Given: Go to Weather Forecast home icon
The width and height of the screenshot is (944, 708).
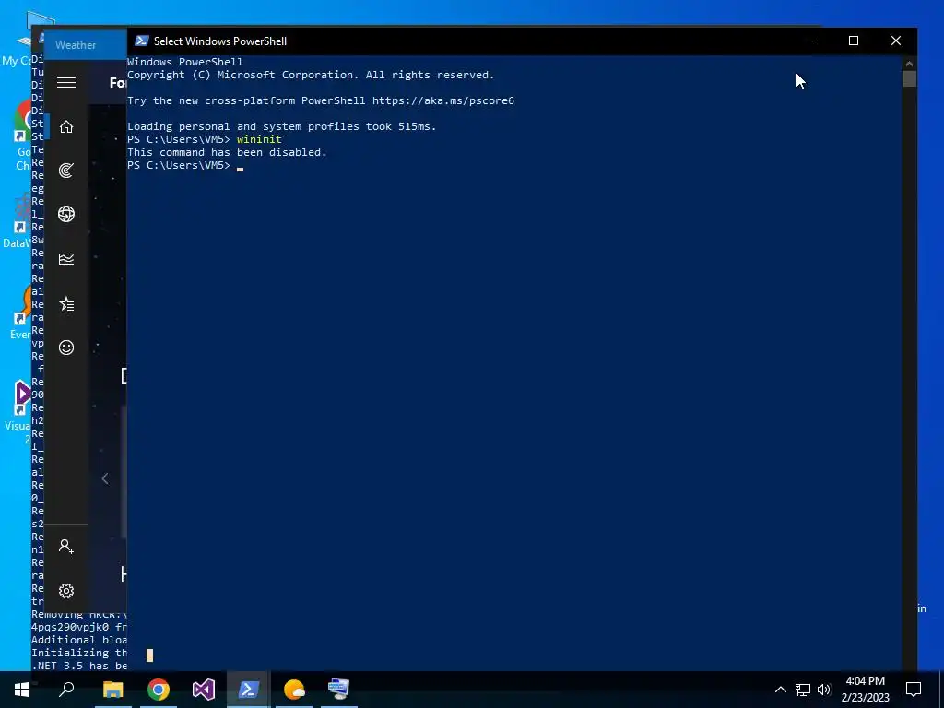Looking at the screenshot, I should [66, 126].
